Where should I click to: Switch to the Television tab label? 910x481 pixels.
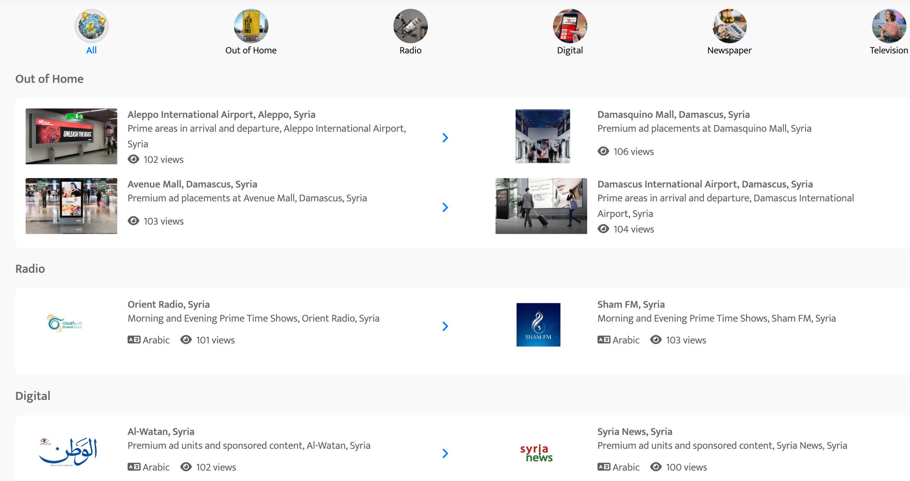coord(889,50)
